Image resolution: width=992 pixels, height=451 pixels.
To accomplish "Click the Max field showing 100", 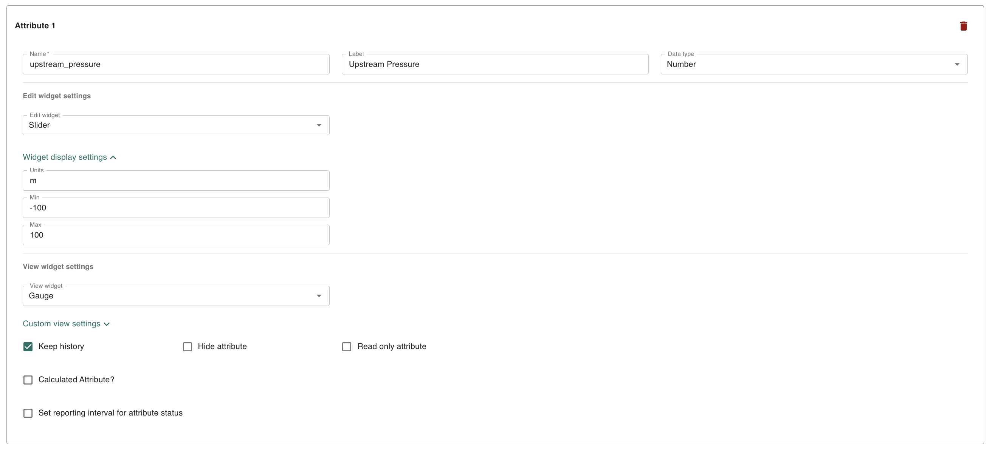I will 175,235.
